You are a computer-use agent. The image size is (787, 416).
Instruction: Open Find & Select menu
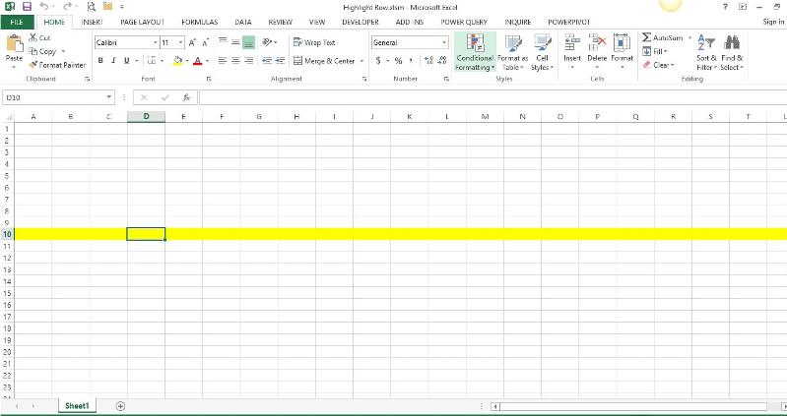point(732,52)
